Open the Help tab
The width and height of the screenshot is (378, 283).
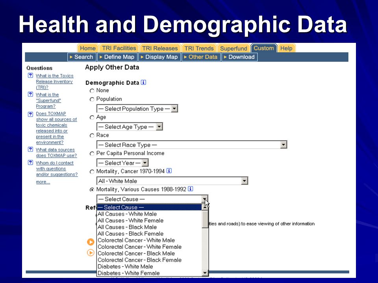(286, 48)
